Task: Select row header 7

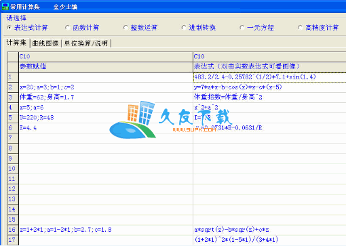Action: pyautogui.click(x=13, y=138)
